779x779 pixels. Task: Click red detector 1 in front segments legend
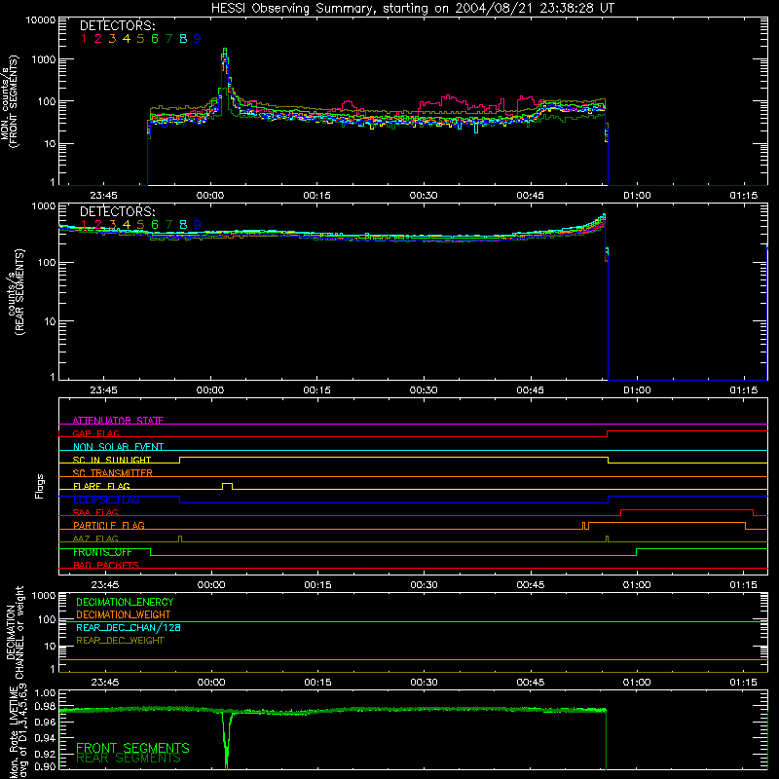[x=84, y=39]
